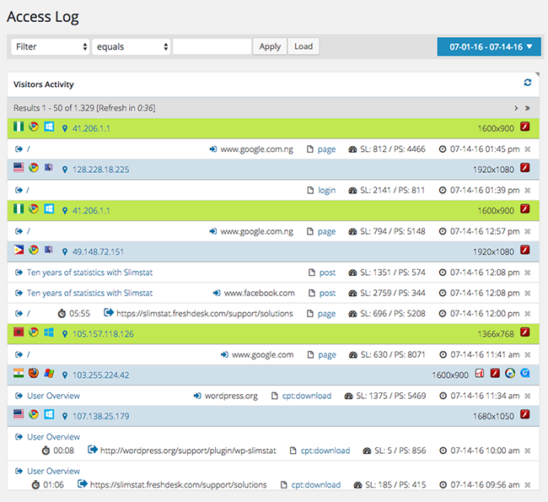Viewport: 548px width, 502px height.
Task: Click Windows XP icon on 103.255.224.42 row
Action: (49, 373)
